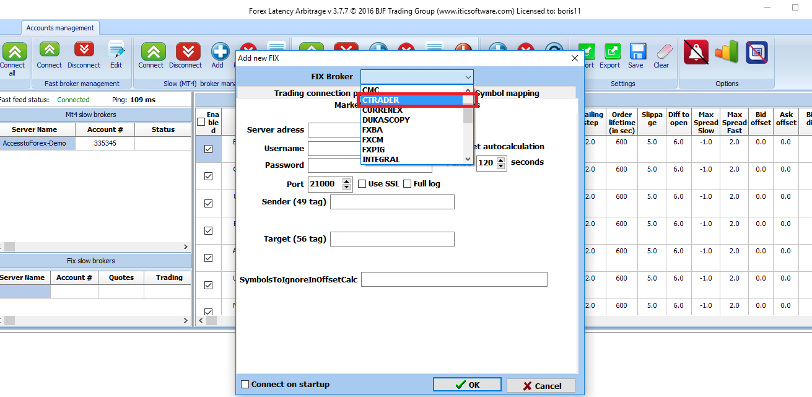
Task: Click the broker list scrollbar up arrow
Action: click(x=468, y=90)
